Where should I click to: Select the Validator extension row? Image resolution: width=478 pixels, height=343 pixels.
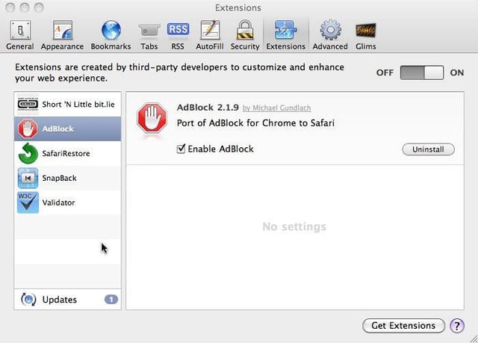pyautogui.click(x=67, y=203)
